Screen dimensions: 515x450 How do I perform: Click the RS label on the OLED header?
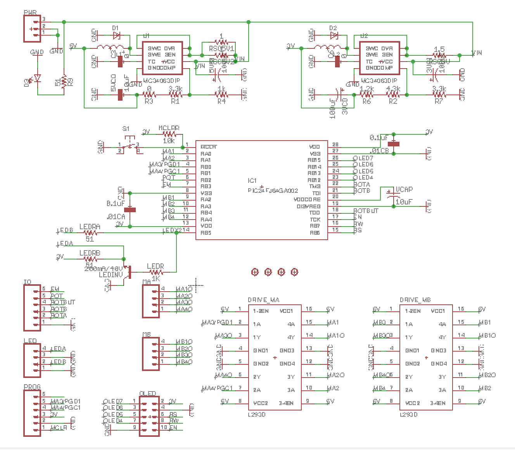173,414
